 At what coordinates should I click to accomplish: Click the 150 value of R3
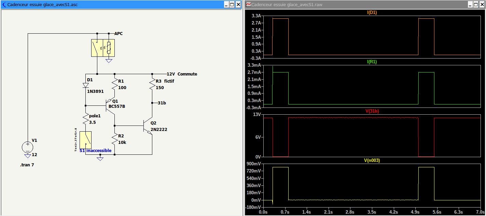pos(160,87)
